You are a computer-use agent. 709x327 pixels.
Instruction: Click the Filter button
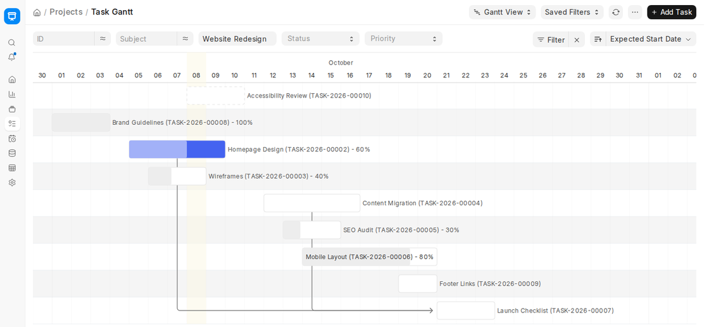click(x=551, y=40)
